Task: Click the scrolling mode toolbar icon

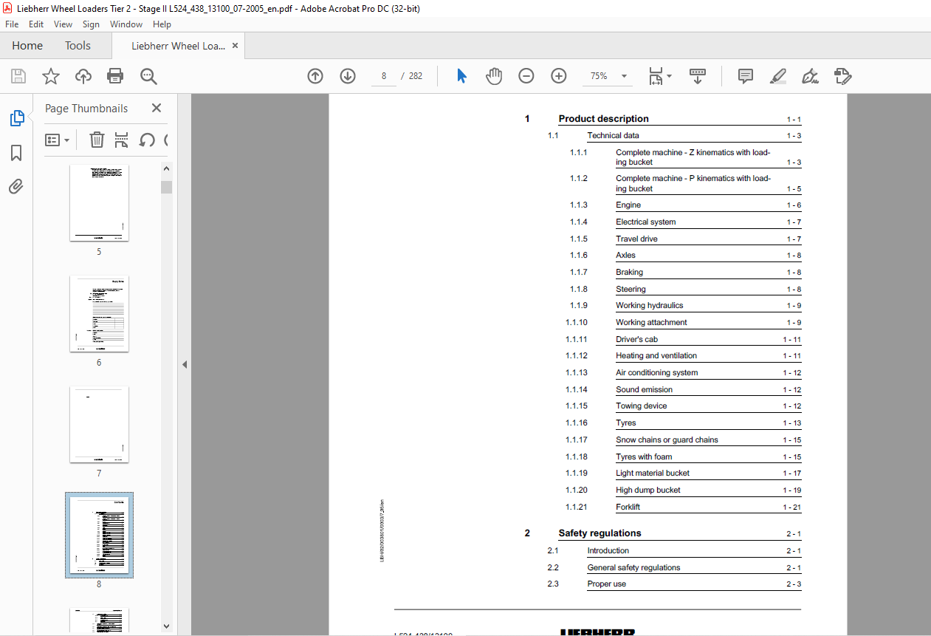Action: tap(698, 76)
